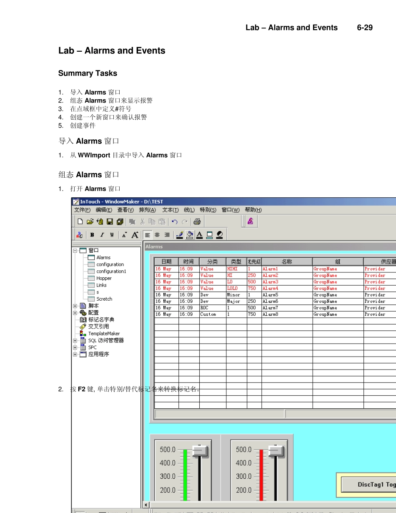This screenshot has height=513, width=396.
Task: Open the 特别(S) menu
Action: (208, 210)
